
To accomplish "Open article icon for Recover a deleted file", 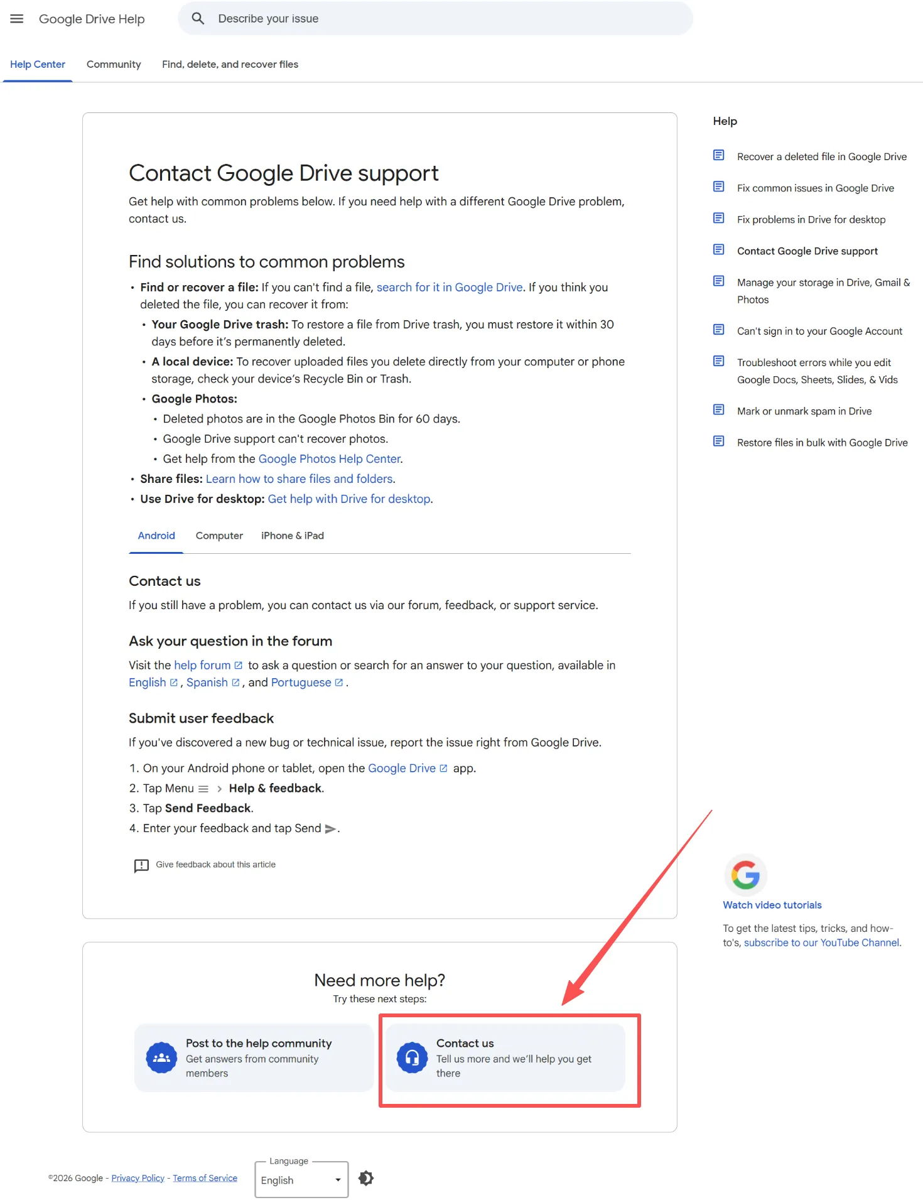I will (719, 156).
